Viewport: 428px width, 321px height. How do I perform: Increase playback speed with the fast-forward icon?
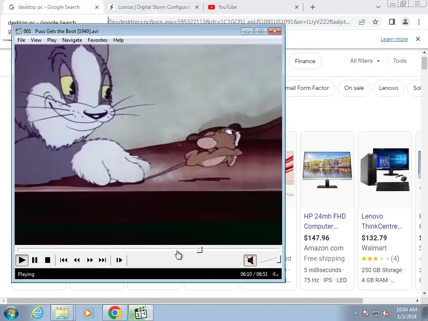[90, 260]
